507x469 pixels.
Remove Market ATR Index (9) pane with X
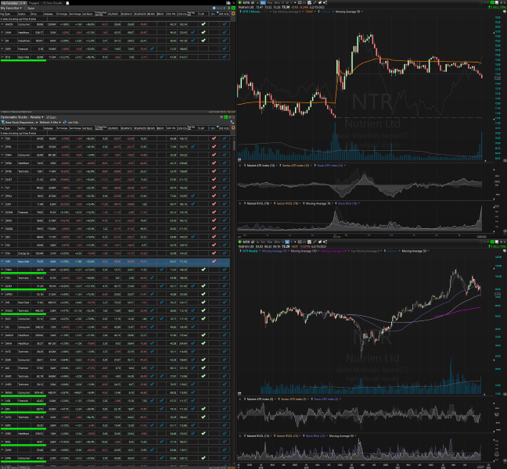click(x=240, y=399)
